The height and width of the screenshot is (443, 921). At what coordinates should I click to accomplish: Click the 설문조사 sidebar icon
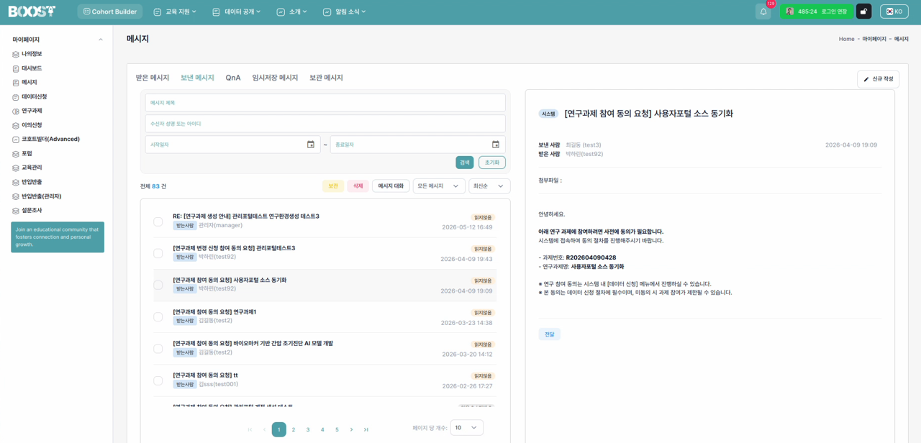pos(16,211)
